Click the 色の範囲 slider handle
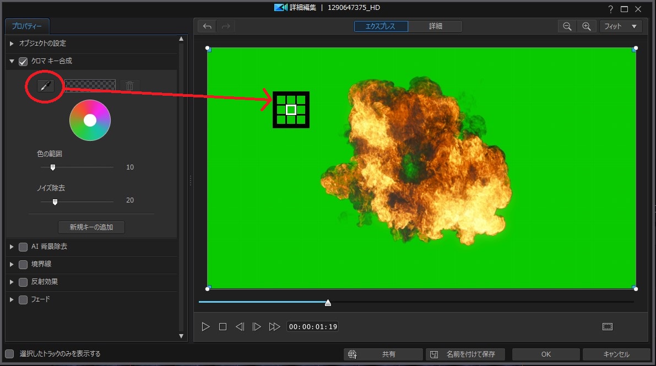Screen dimensions: 656x366 (53, 167)
